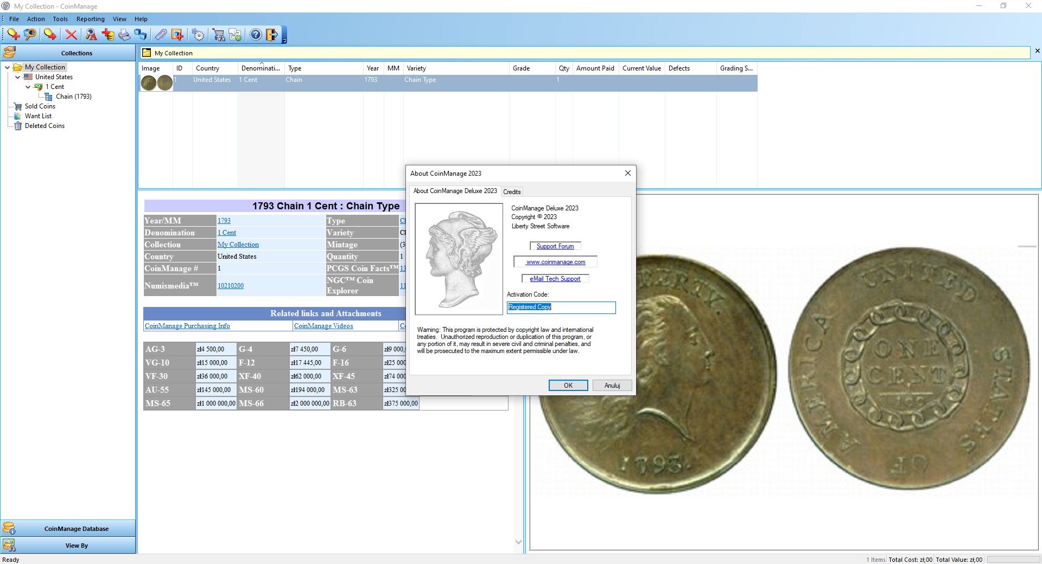Image resolution: width=1042 pixels, height=564 pixels.
Task: Open the text search magnifier-with-A icon
Action: [91, 35]
